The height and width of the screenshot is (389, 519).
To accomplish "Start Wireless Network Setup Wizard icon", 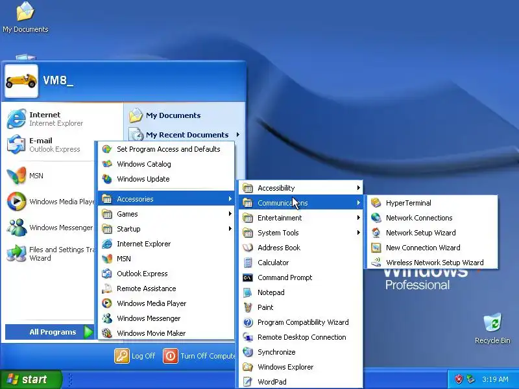I will point(376,263).
